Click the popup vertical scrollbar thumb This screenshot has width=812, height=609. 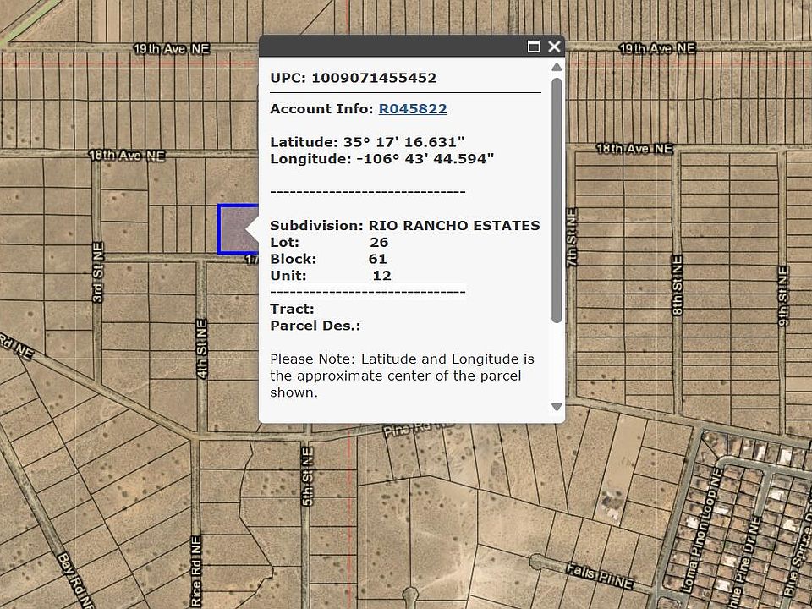click(x=557, y=200)
